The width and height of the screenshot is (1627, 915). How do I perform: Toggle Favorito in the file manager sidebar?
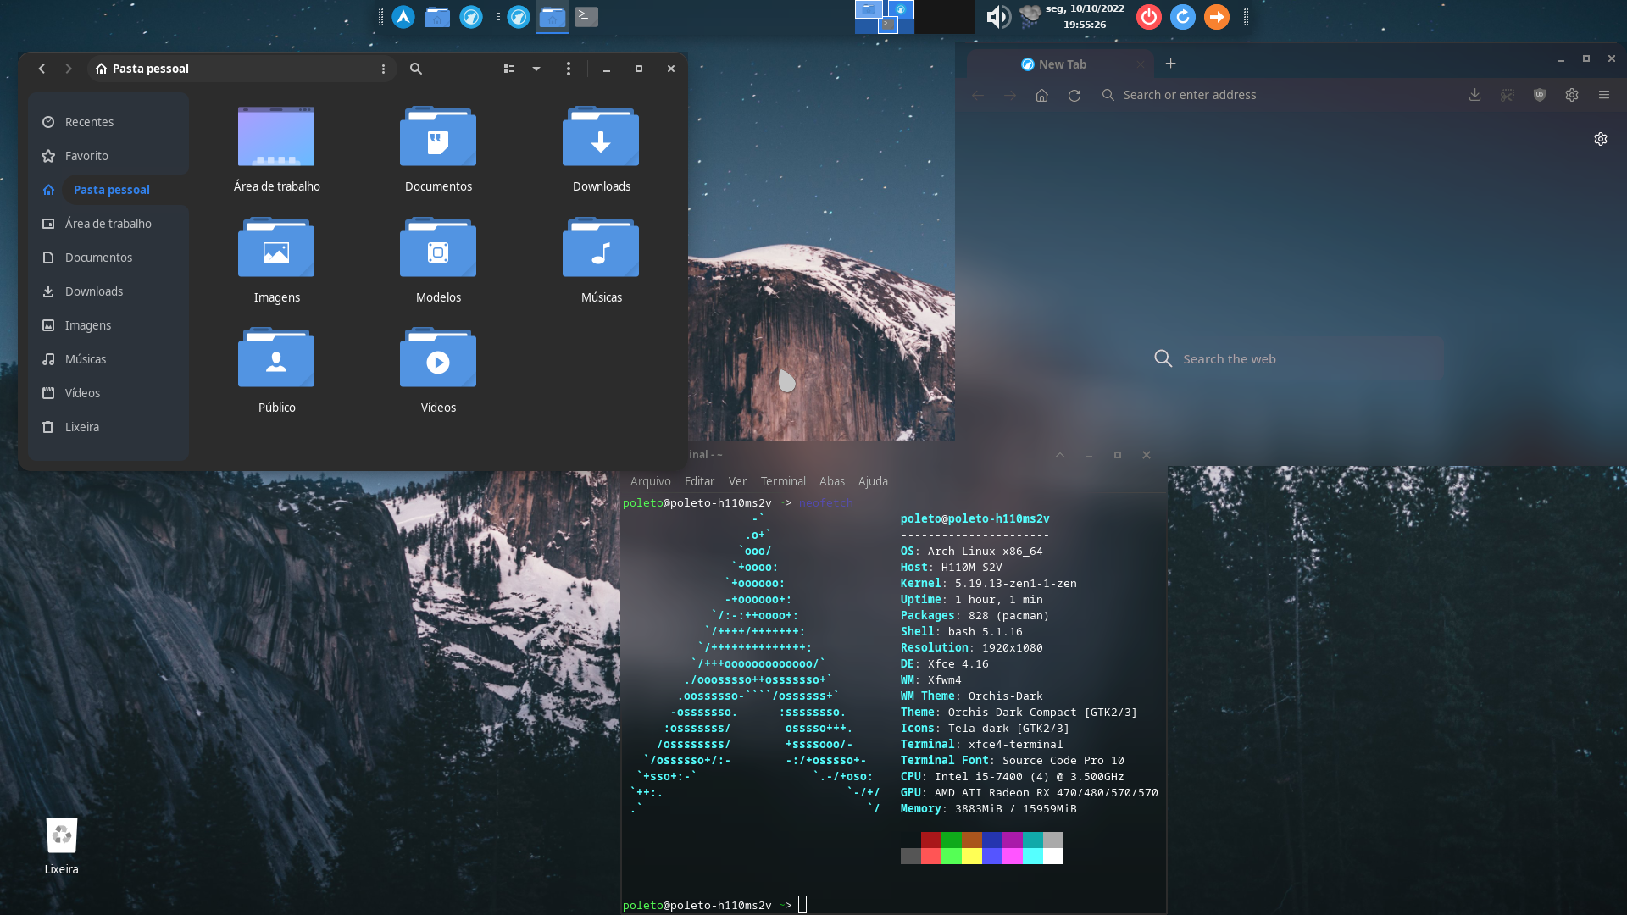(x=86, y=156)
